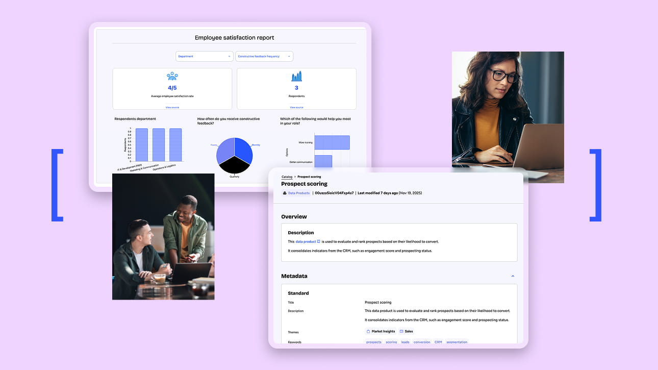Open the Department dropdown filter

tap(204, 56)
